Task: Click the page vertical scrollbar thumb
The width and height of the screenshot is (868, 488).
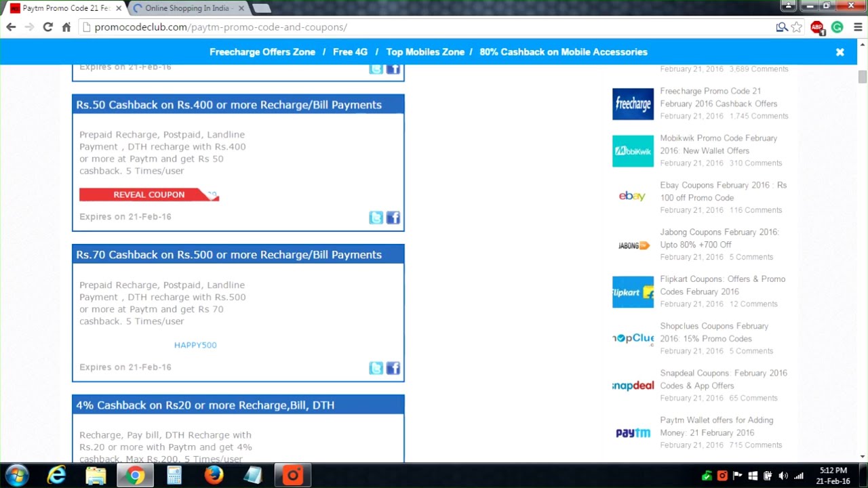Action: pyautogui.click(x=862, y=77)
